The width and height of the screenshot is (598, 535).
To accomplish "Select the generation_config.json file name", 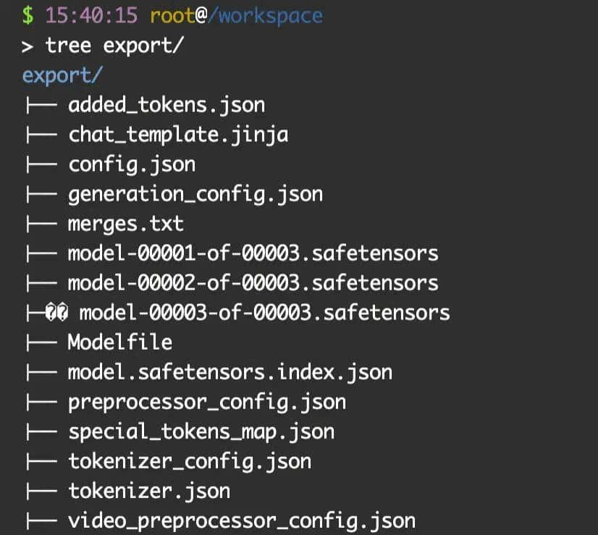I will (195, 194).
